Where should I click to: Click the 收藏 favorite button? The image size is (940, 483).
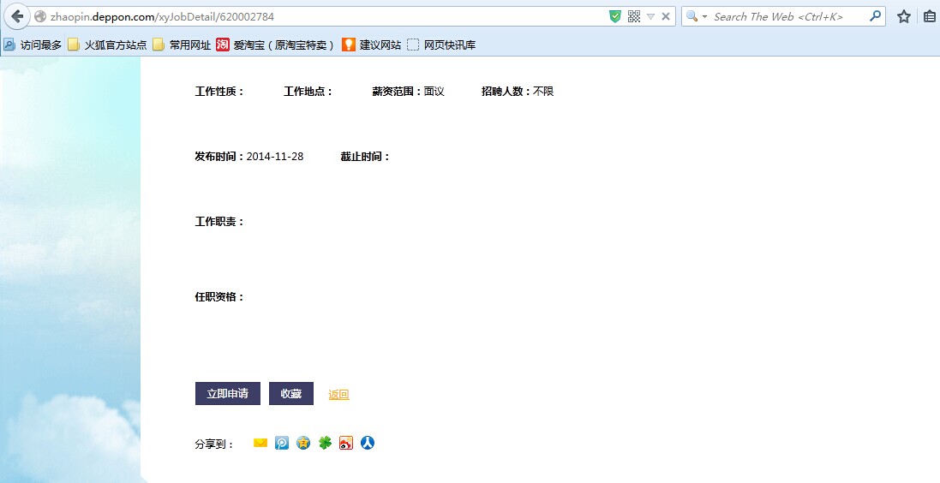pos(291,394)
